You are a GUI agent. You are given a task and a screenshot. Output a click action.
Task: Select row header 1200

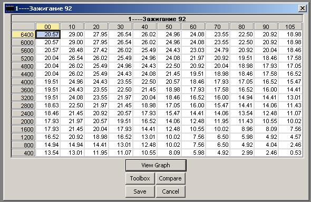(24, 137)
